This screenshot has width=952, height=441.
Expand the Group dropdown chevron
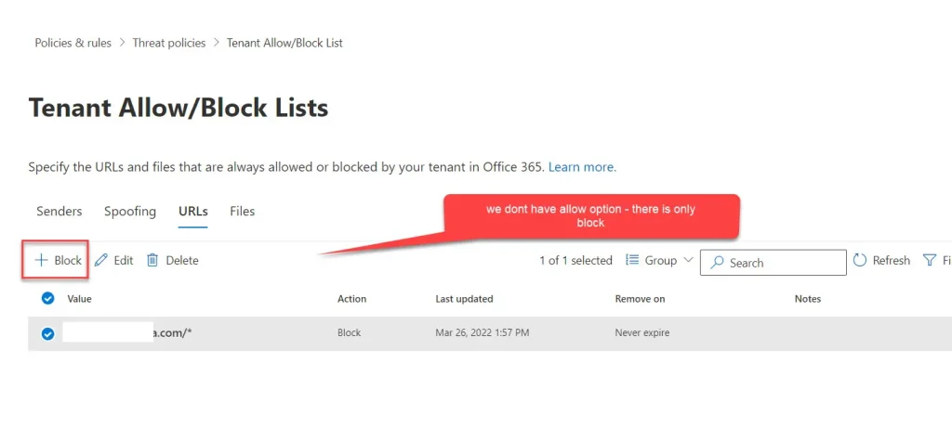click(688, 260)
